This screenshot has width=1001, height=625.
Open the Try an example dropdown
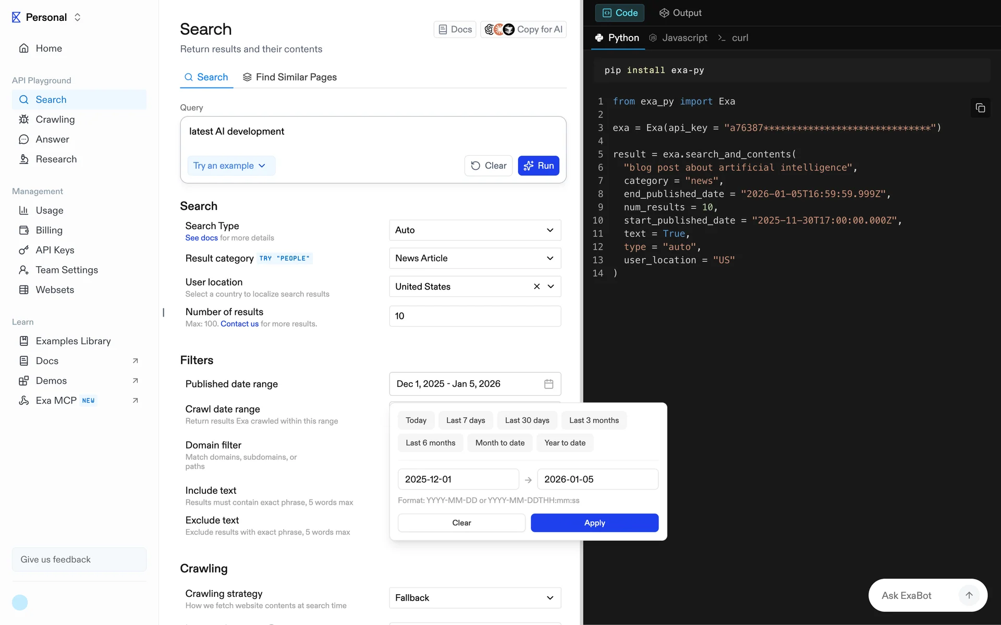point(230,166)
